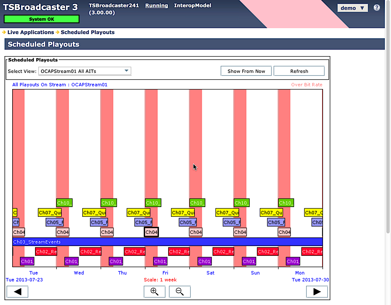391x305 pixels.
Task: Select the highlighted Ch04 block on Thursday
Action: (x=152, y=232)
